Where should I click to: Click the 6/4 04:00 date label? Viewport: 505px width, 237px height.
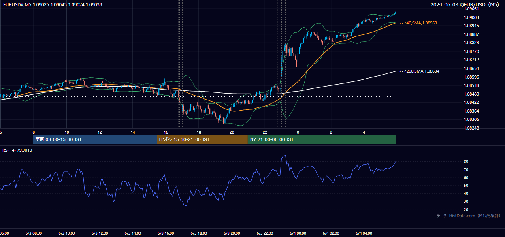(364, 233)
